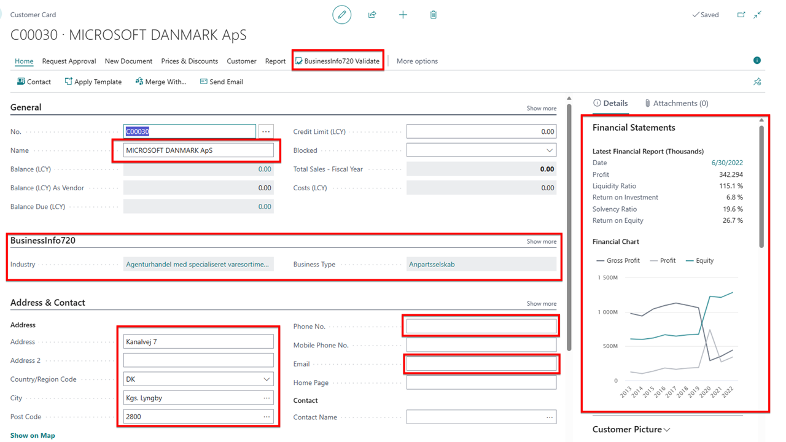This screenshot has width=786, height=442.
Task: Run BusinessInfo720 Validate action
Action: (338, 61)
